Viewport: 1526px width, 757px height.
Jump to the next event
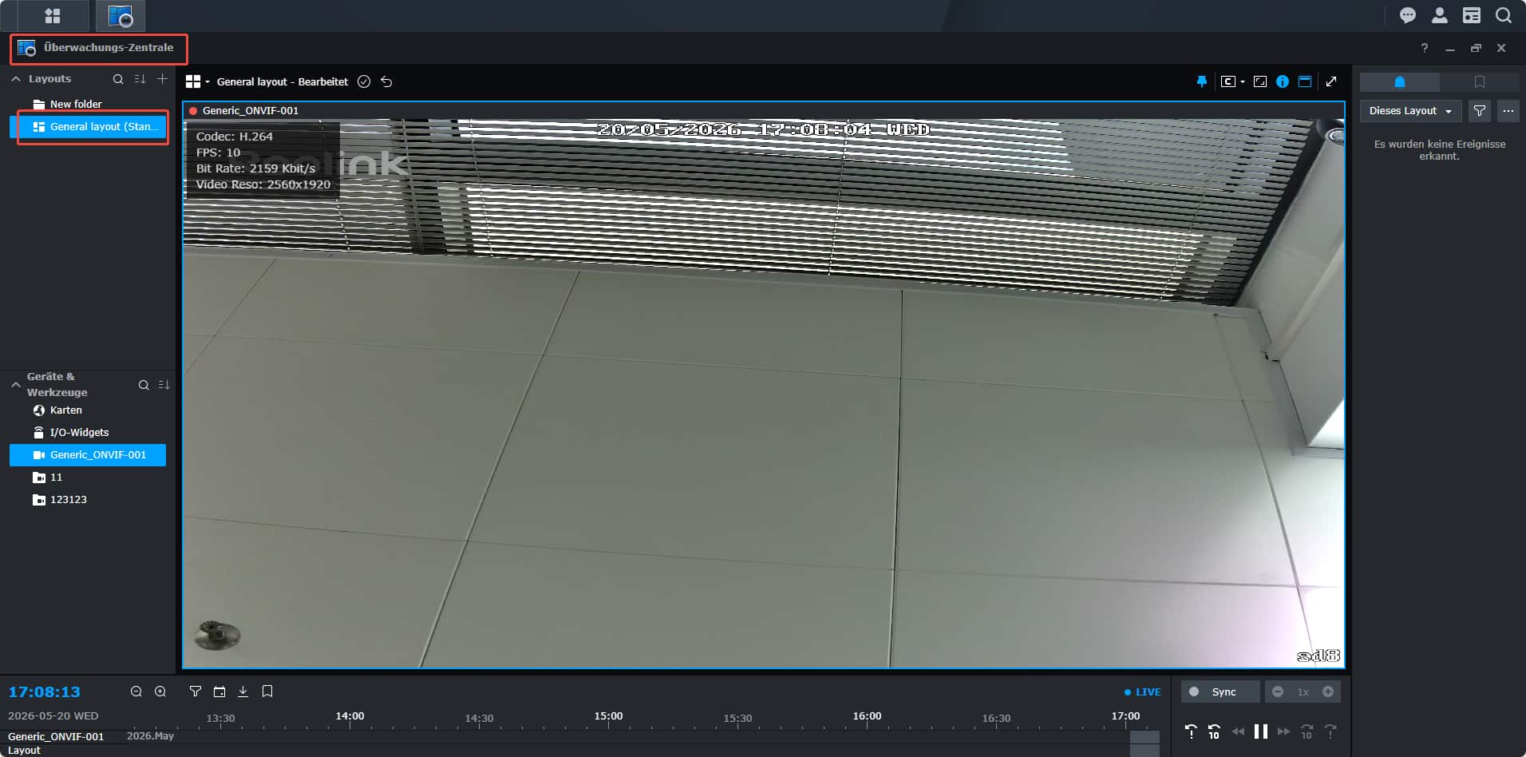coord(1330,731)
